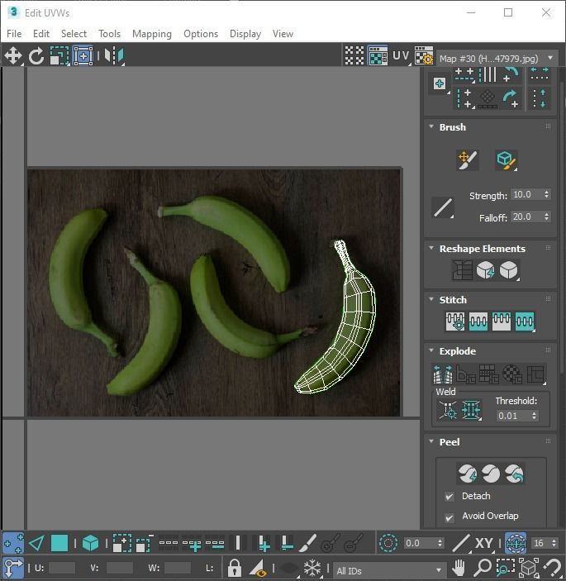Screen dimensions: 566x581
Task: Open the Tools menu
Action: (109, 34)
